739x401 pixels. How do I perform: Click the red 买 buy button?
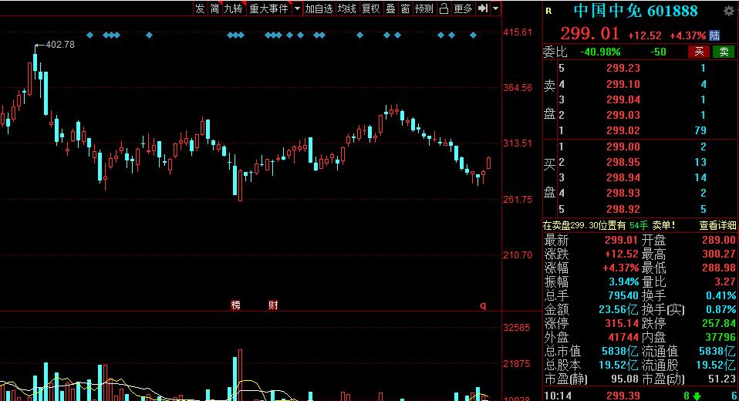tap(699, 52)
